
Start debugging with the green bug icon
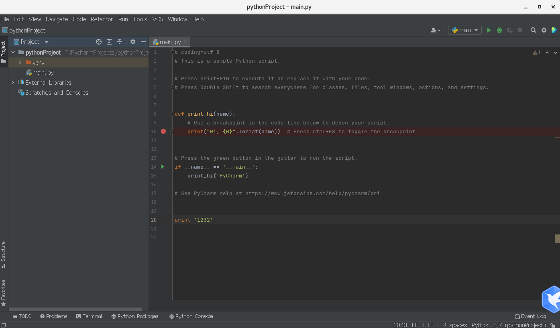click(x=499, y=30)
